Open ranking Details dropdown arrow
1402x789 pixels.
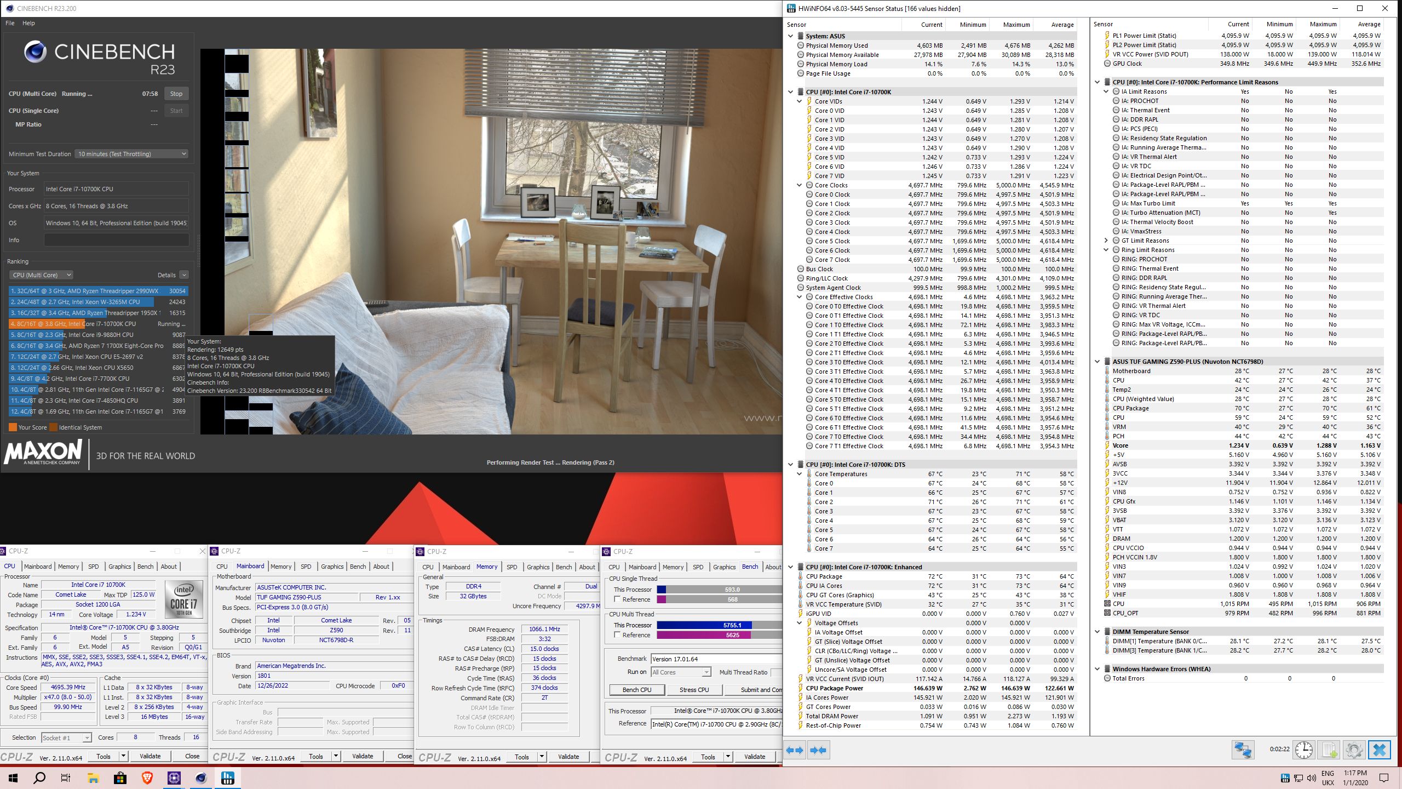tap(184, 275)
